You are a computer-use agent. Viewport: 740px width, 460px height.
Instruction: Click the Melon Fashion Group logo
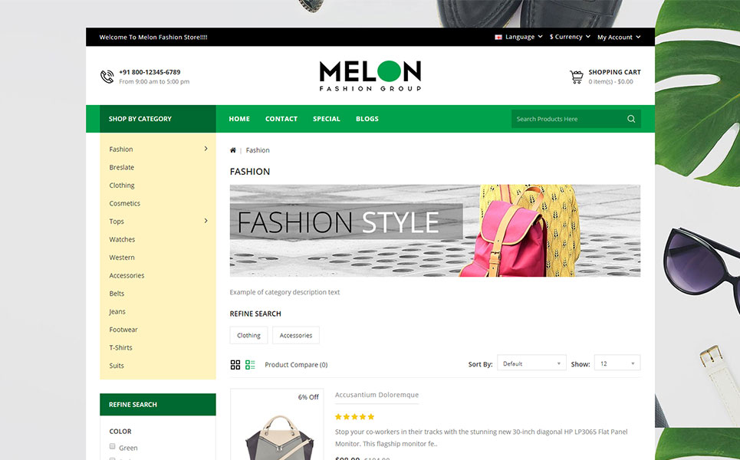pyautogui.click(x=370, y=76)
